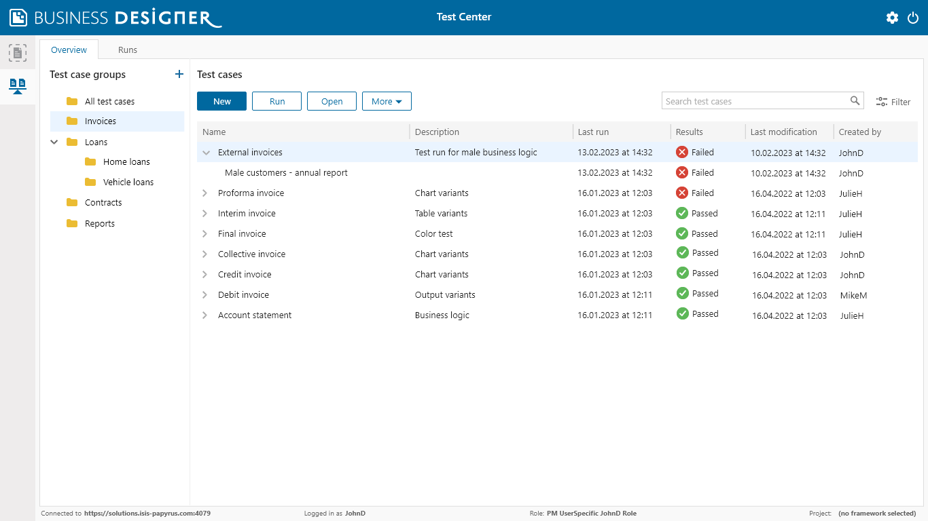928x521 pixels.
Task: Open the Filter options
Action: [893, 102]
